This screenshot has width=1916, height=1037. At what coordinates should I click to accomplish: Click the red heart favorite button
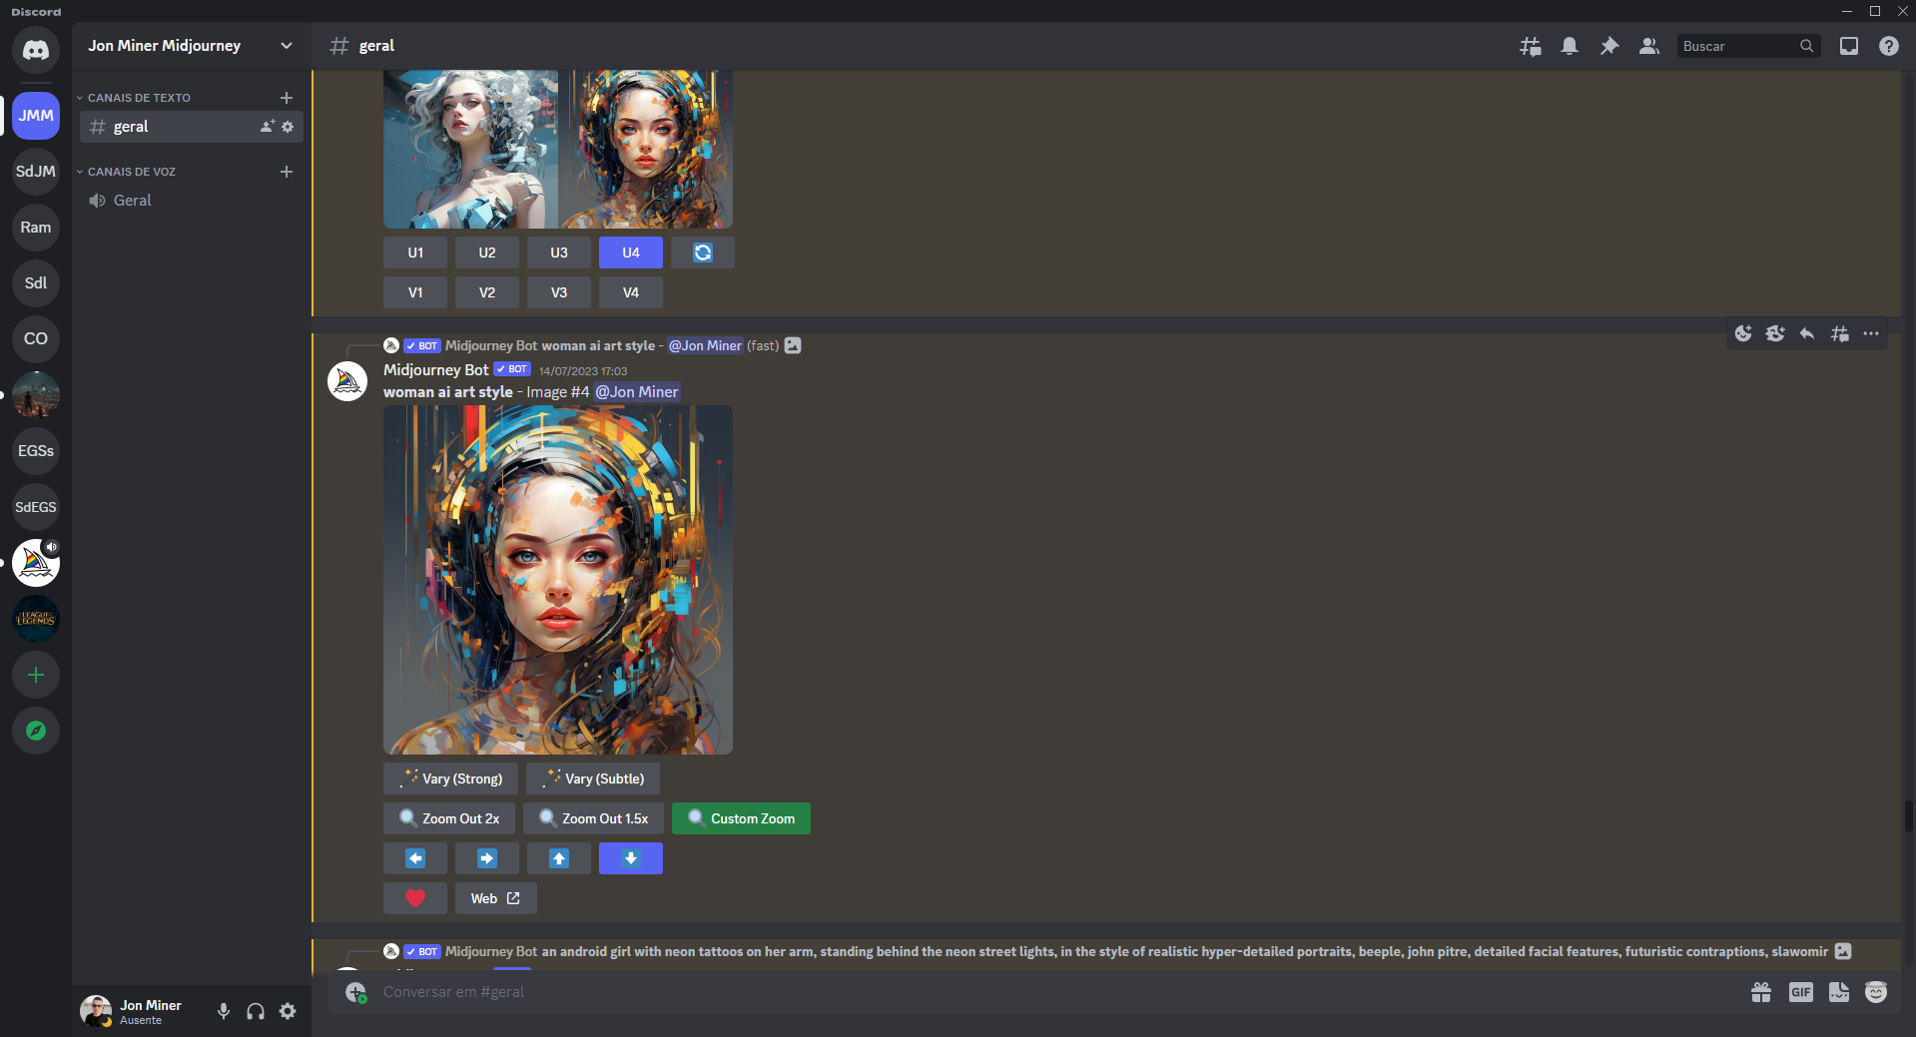(415, 898)
